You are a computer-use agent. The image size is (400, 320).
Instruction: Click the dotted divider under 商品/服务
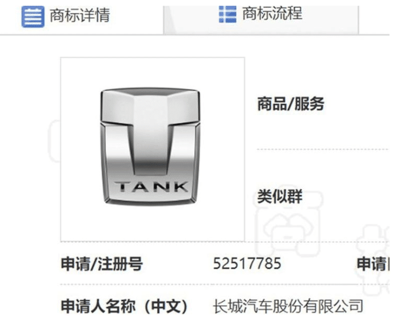tap(323, 149)
